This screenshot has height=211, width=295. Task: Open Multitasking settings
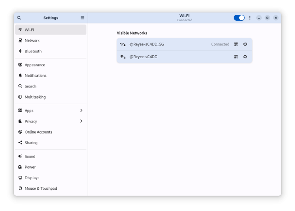point(35,97)
